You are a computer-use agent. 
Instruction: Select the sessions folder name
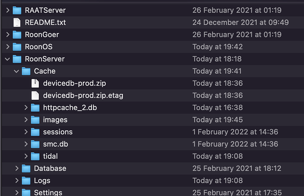(x=58, y=132)
